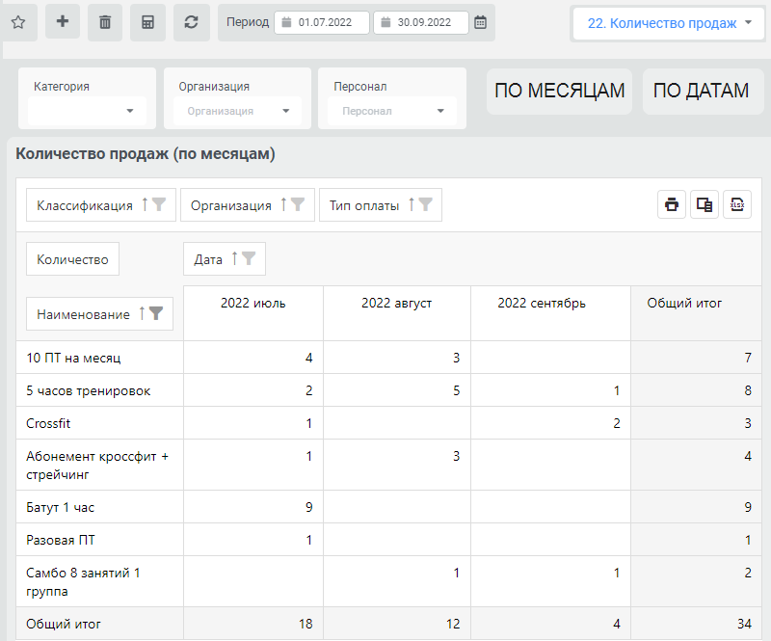Image resolution: width=771 pixels, height=641 pixels.
Task: Switch to ПО ДАТАМ view
Action: pyautogui.click(x=702, y=91)
